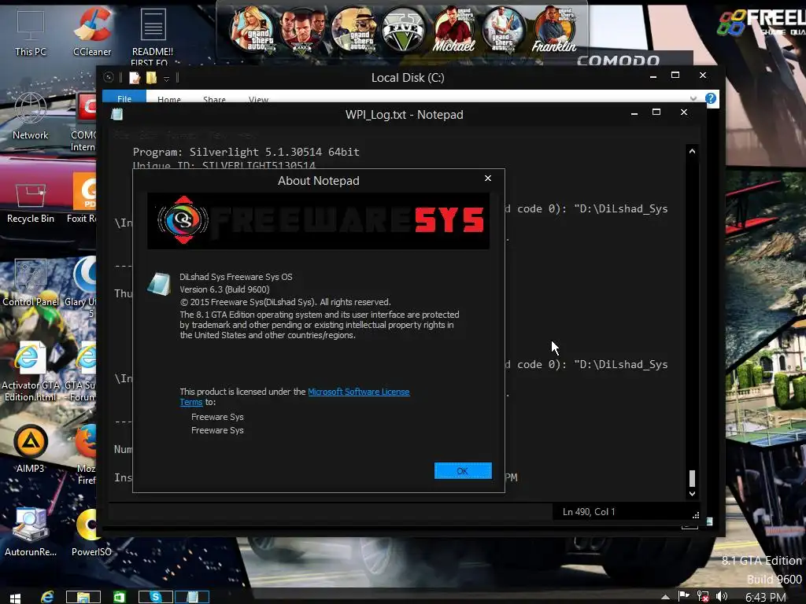Switch to File Explorer taskbar button
806x604 pixels.
tap(83, 597)
